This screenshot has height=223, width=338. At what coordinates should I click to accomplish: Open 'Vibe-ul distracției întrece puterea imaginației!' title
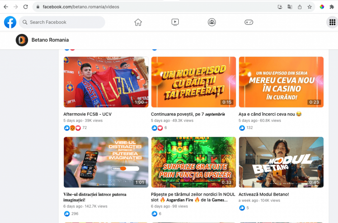click(x=95, y=197)
